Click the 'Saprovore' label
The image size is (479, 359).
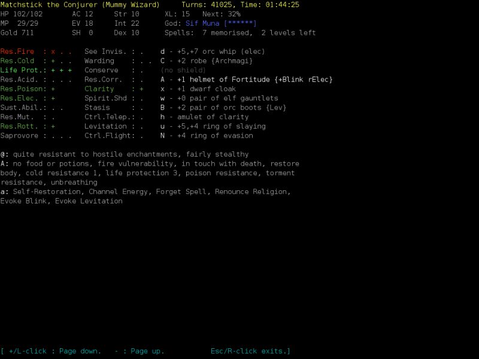[x=19, y=136]
